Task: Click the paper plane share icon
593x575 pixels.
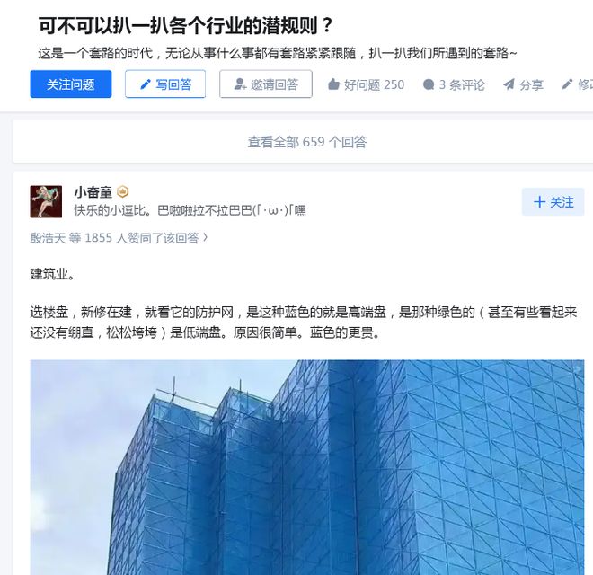Action: pyautogui.click(x=509, y=84)
